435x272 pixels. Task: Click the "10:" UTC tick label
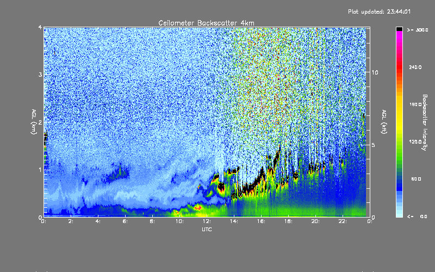[x=179, y=221]
